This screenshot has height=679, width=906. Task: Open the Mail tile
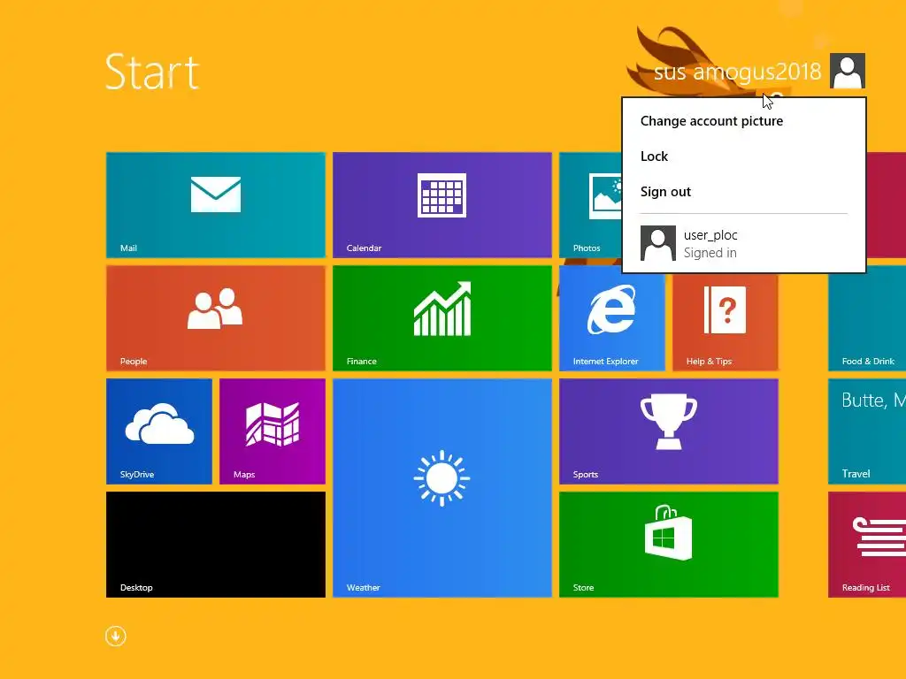(x=216, y=205)
